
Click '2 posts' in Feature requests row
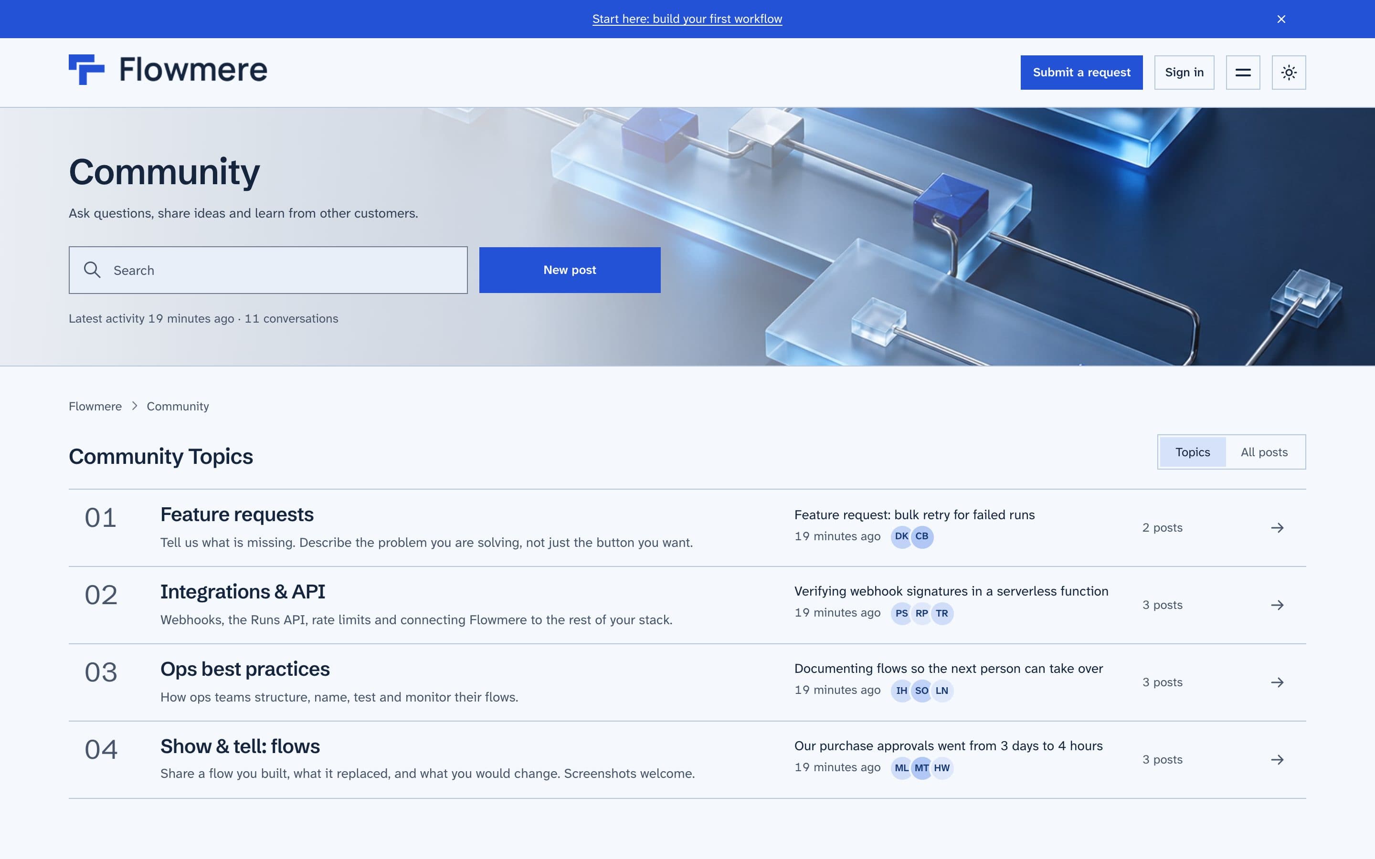1162,528
